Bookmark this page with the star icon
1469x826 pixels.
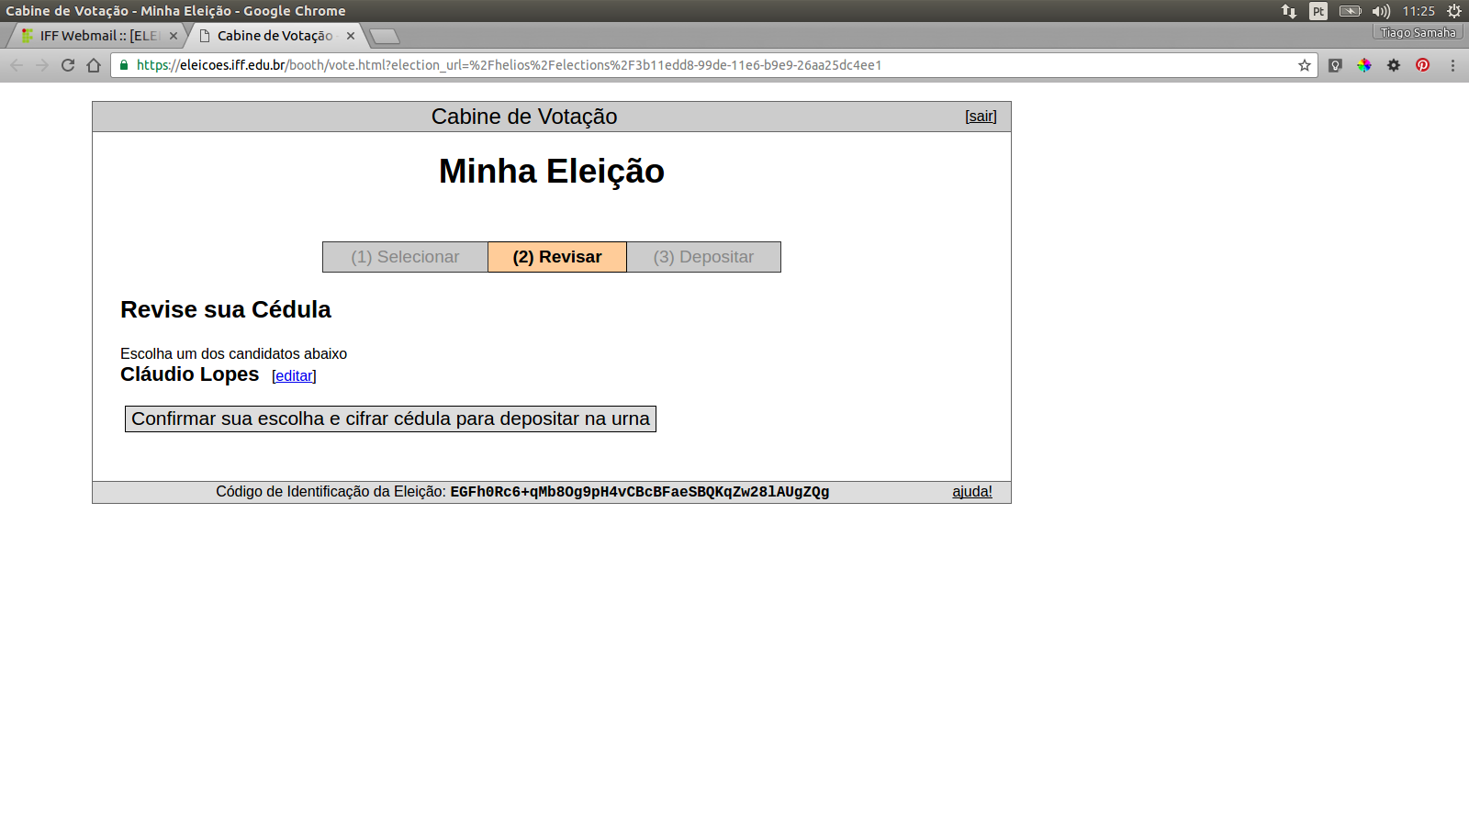tap(1304, 65)
